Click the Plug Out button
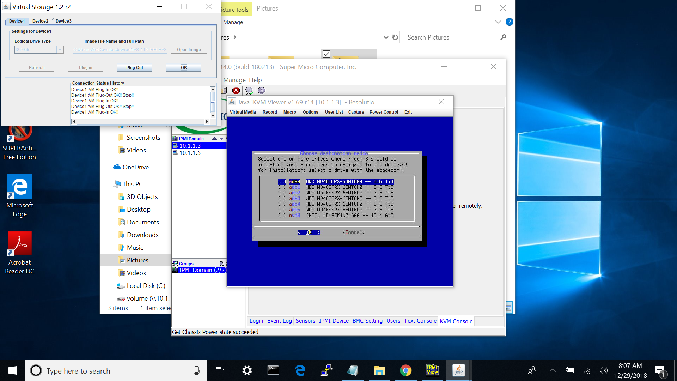Screen dimensions: 677x381 (134, 68)
